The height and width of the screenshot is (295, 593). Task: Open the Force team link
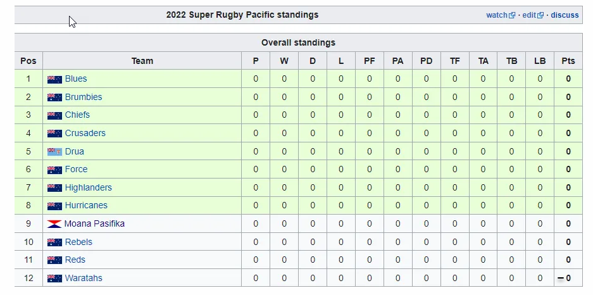[76, 169]
